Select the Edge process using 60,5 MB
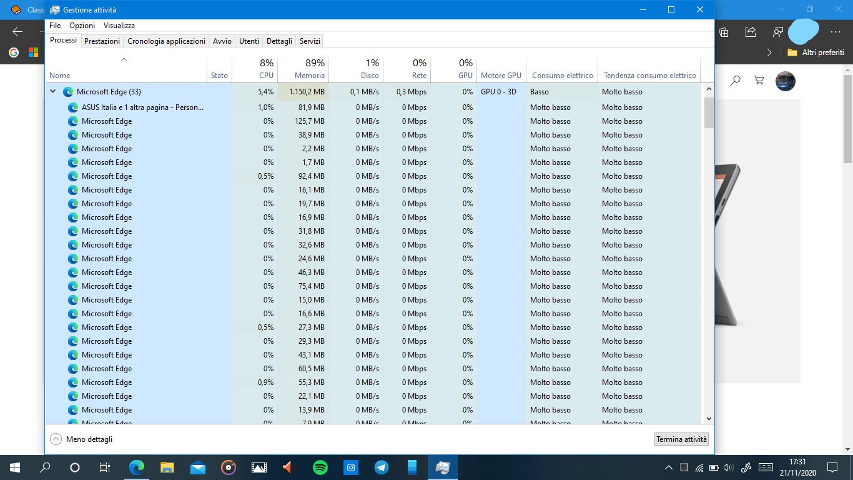853x480 pixels. tap(373, 369)
